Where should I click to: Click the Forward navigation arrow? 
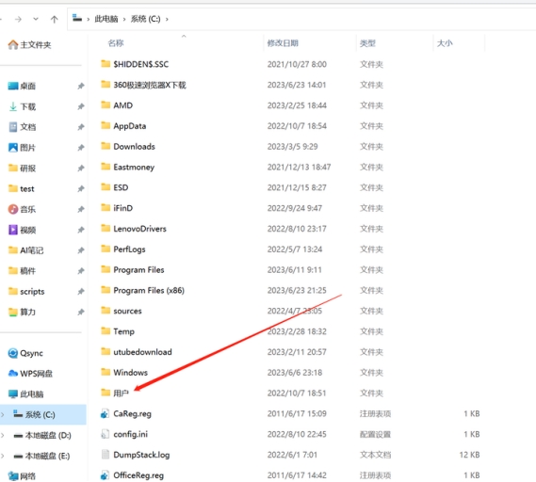point(18,19)
